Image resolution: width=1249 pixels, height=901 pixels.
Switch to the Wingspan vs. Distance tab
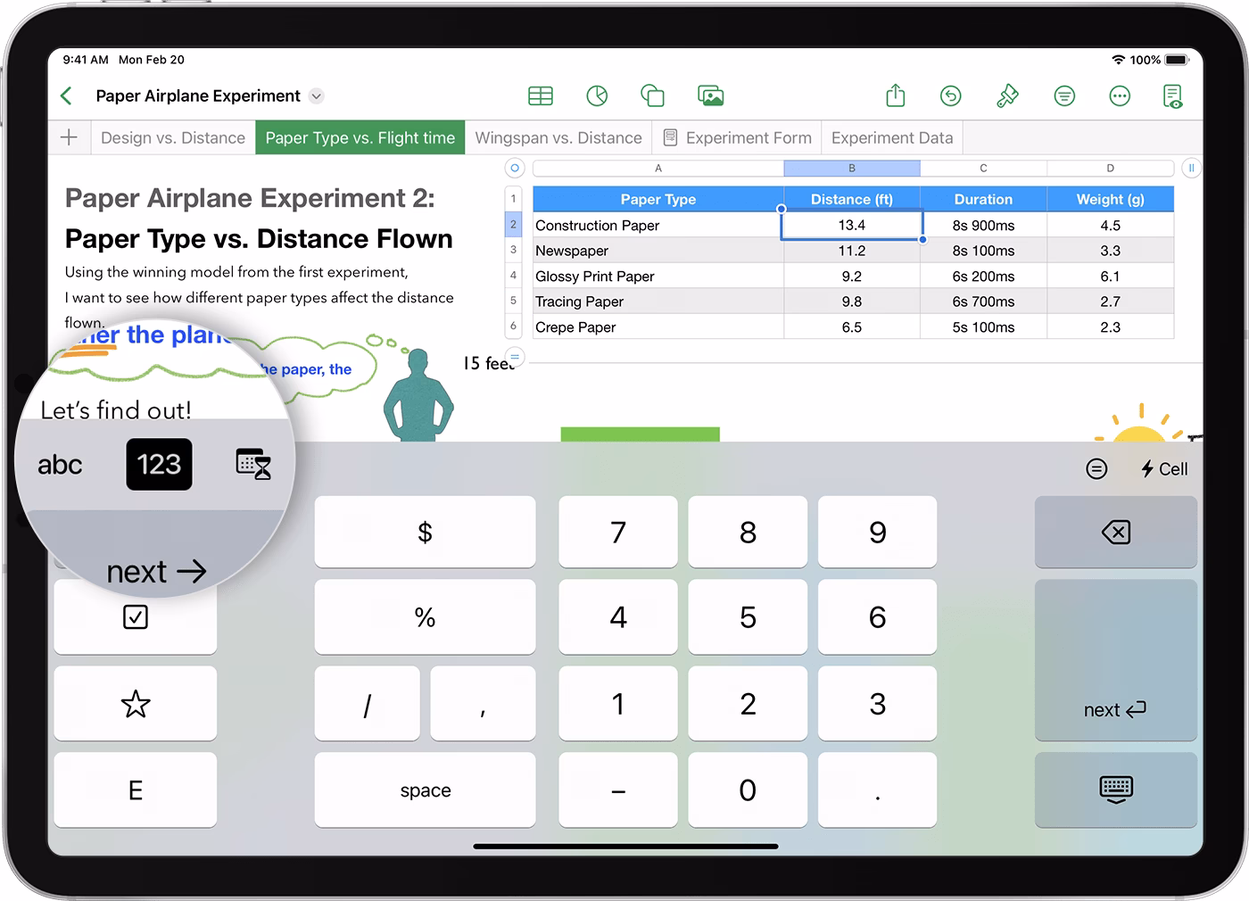pos(558,137)
